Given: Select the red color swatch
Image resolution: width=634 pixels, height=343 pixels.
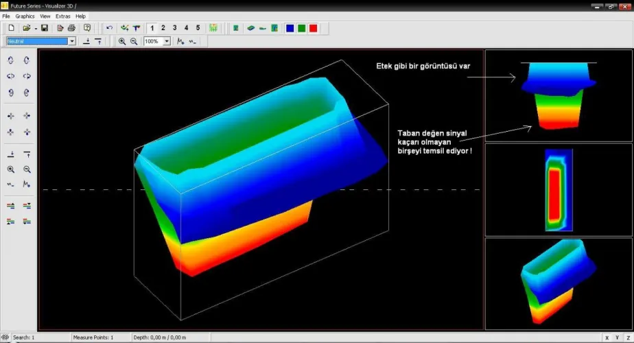Looking at the screenshot, I should pyautogui.click(x=313, y=28).
